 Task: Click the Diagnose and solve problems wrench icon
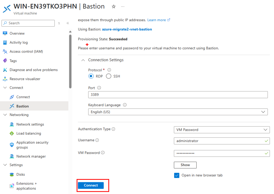[5, 70]
